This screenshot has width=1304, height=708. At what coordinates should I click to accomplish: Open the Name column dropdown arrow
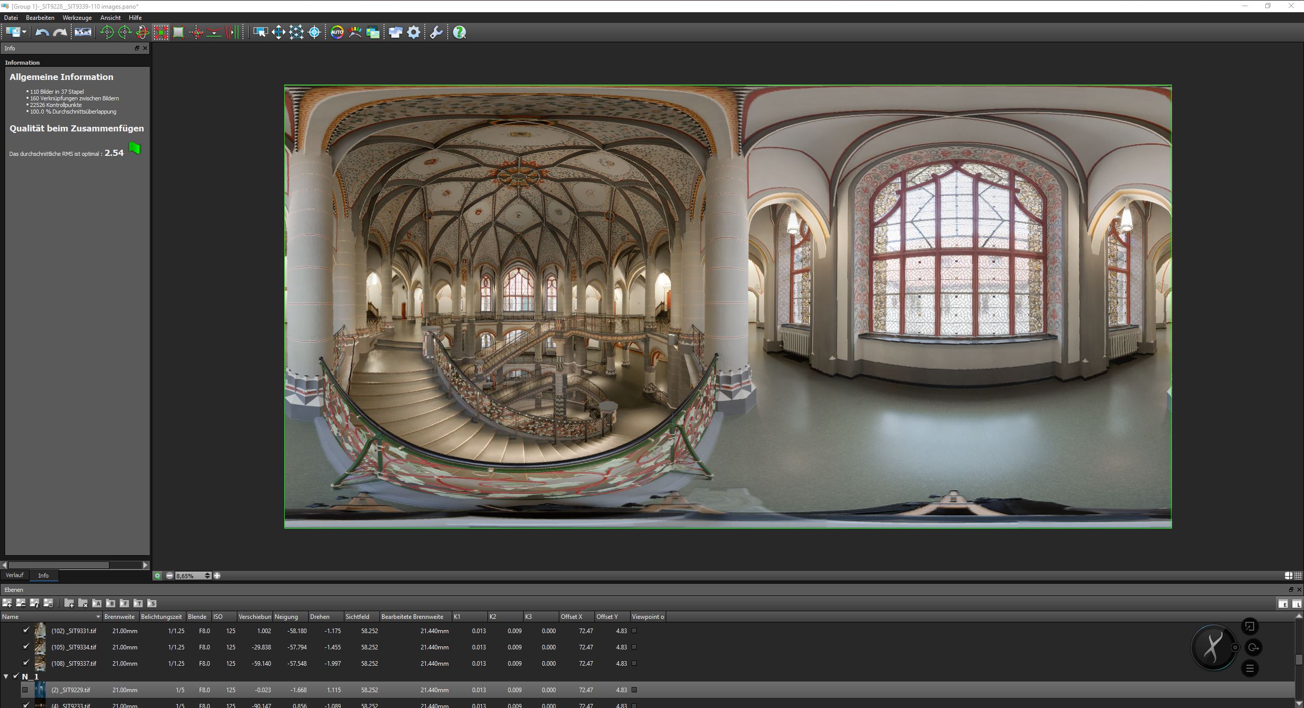point(98,617)
